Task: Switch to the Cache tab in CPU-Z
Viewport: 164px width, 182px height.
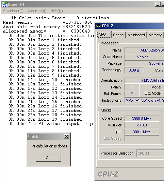Action: pyautogui.click(x=118, y=35)
